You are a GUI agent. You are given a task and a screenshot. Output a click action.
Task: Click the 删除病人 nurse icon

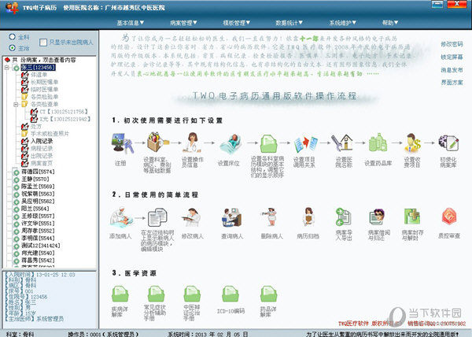click(x=270, y=217)
